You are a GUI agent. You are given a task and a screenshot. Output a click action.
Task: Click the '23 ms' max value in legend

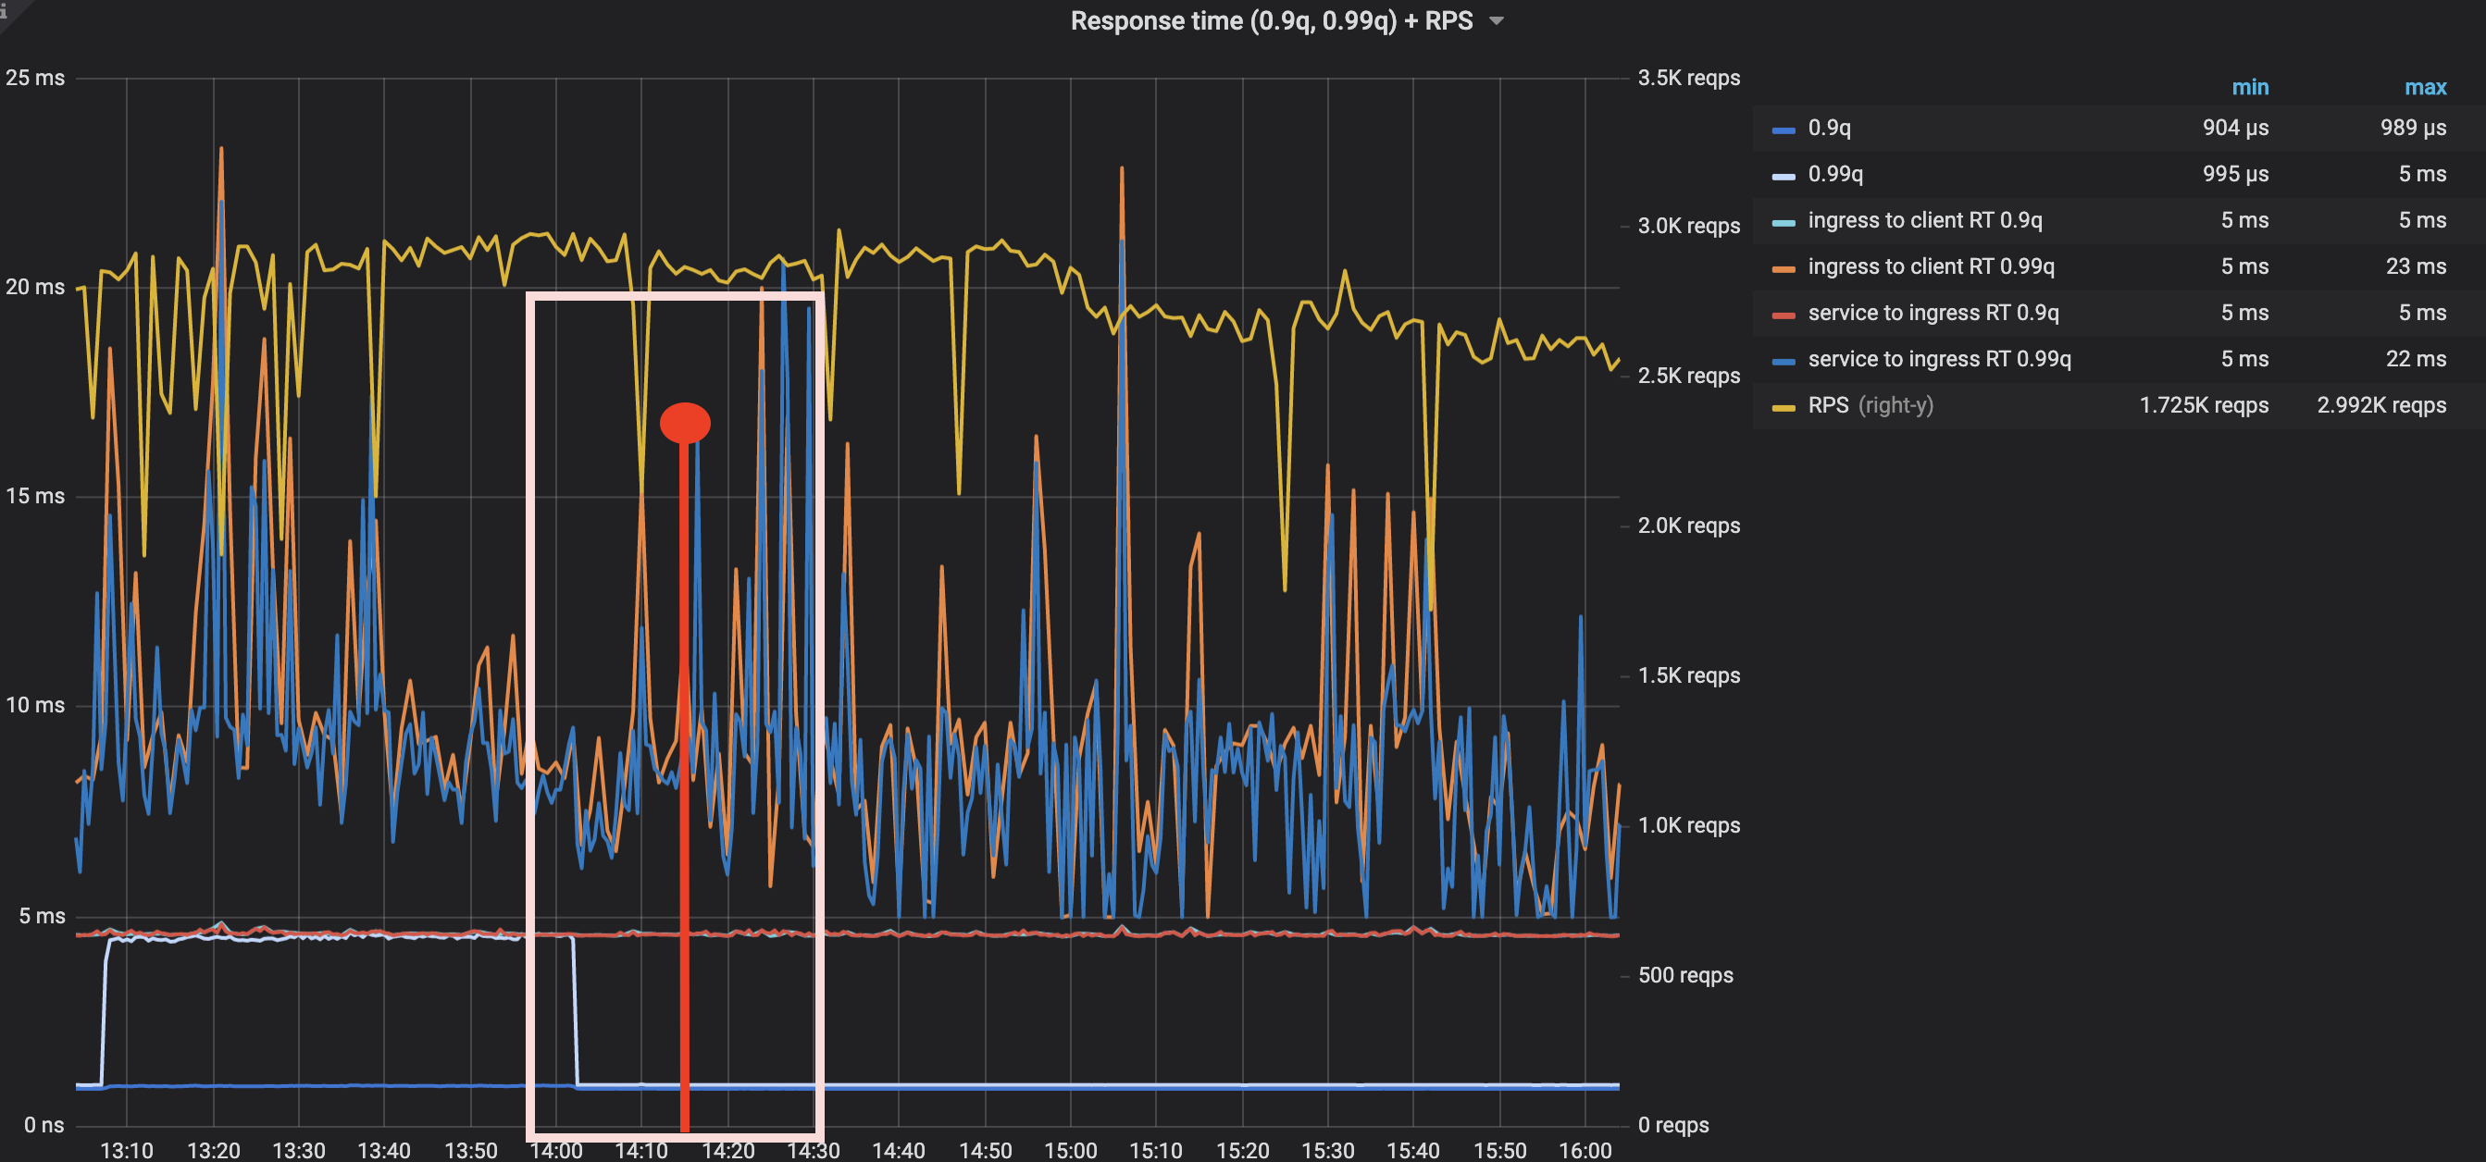click(2416, 267)
